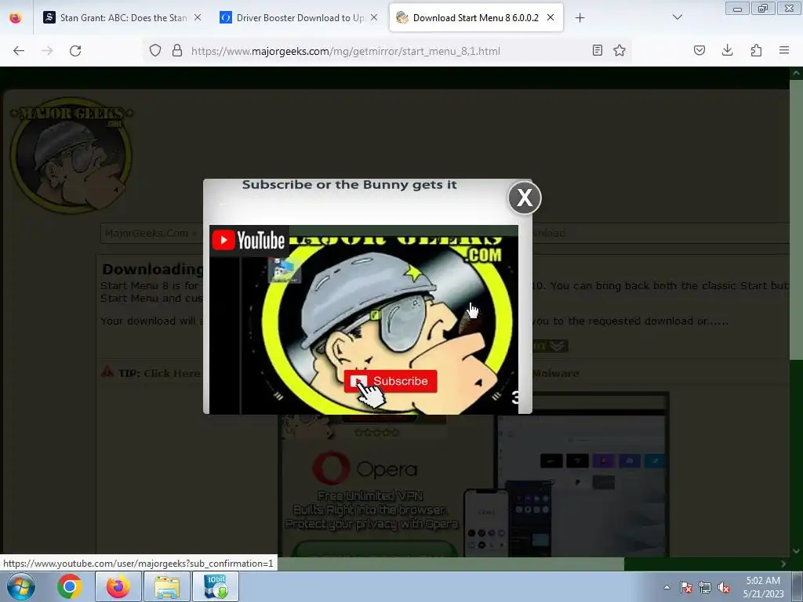Click the page vertical scrollbar
Viewport: 803px width, 602px height.
(x=796, y=220)
